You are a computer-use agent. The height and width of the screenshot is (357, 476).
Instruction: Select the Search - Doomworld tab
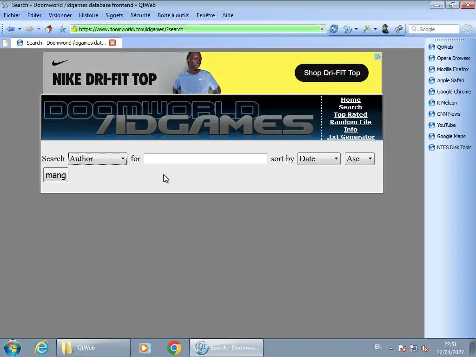(66, 43)
